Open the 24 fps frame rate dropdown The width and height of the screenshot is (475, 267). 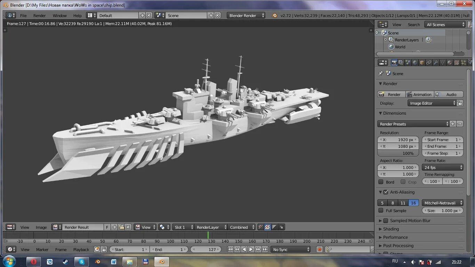pos(443,167)
